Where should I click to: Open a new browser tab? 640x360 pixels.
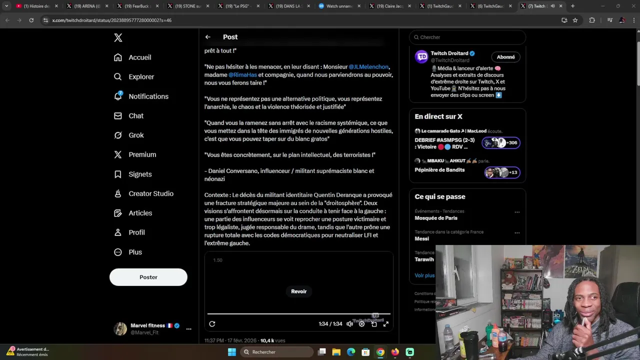point(572,6)
